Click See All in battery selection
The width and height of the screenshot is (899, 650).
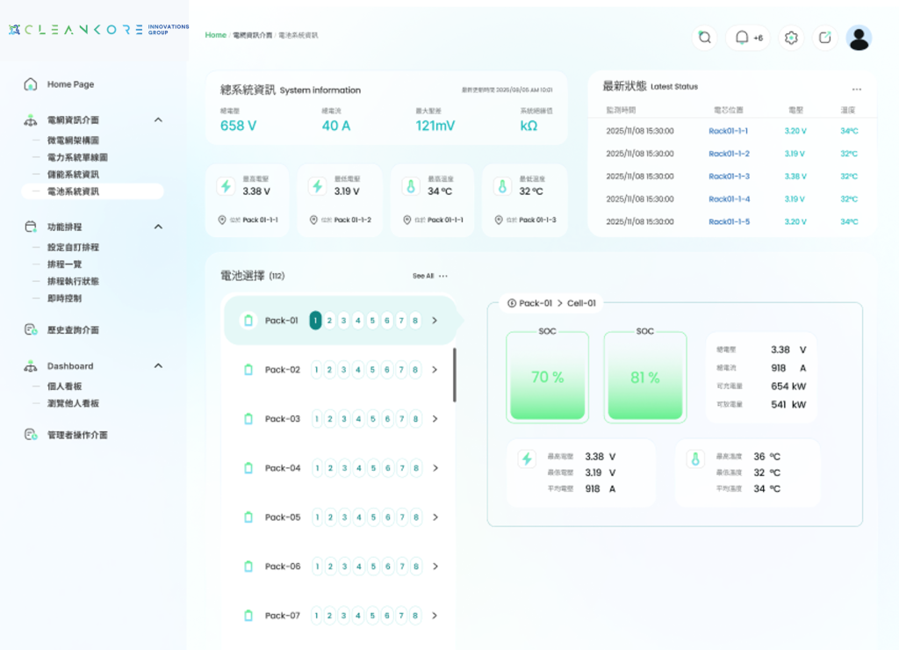click(x=423, y=276)
